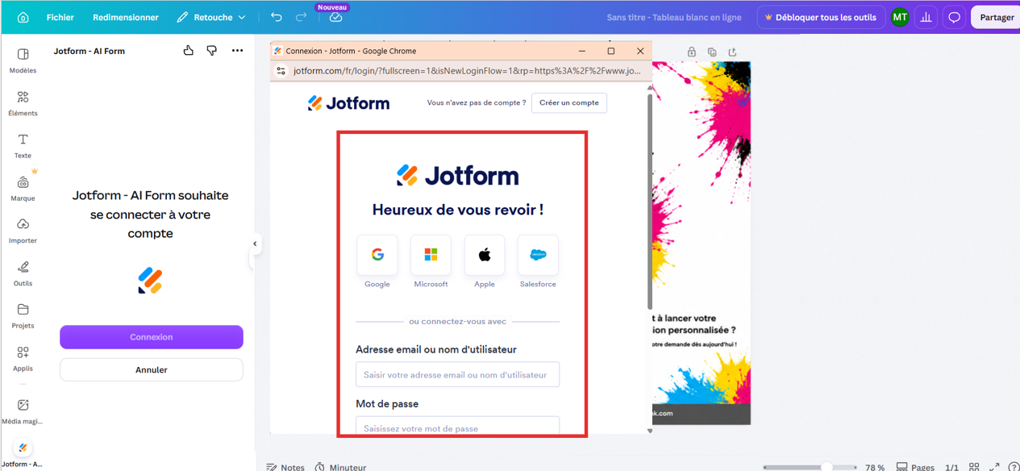Sign in with Google
Screen dimensions: 1020x471
point(377,255)
